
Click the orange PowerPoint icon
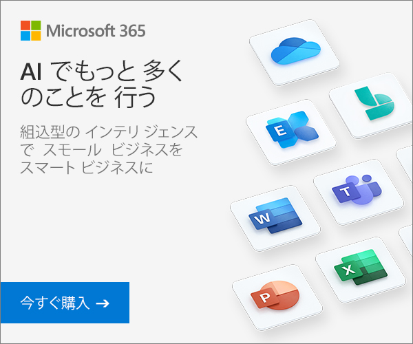[275, 295]
